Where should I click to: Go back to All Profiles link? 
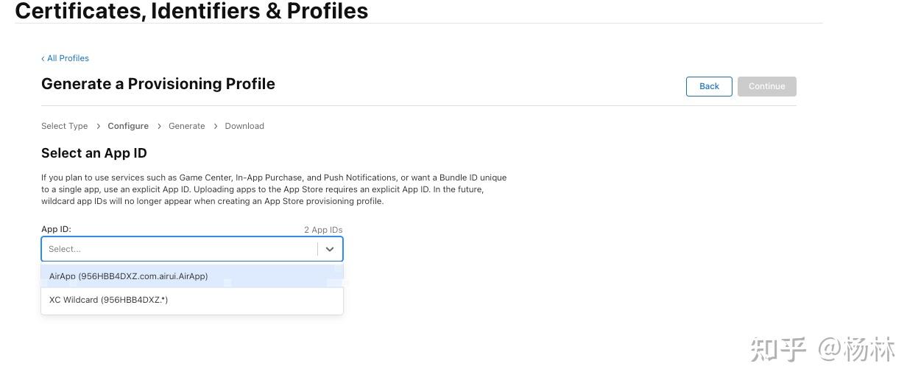point(66,58)
